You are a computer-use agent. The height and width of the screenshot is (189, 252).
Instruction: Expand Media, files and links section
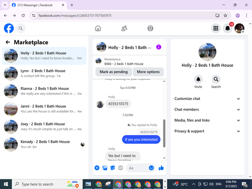207,120
